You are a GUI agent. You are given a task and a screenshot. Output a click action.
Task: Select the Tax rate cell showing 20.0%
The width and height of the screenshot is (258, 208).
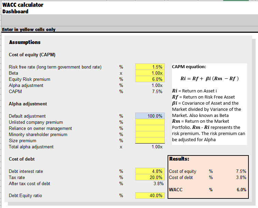[150, 177]
